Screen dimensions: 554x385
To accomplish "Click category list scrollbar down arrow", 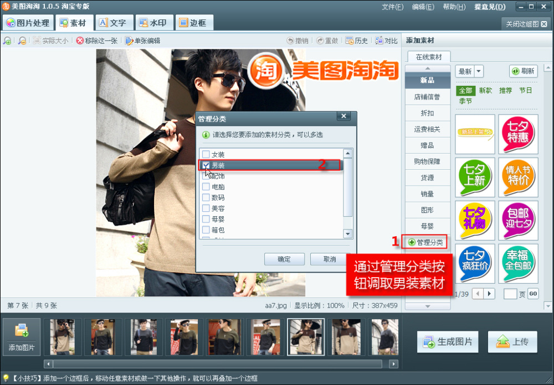I will 348,233.
